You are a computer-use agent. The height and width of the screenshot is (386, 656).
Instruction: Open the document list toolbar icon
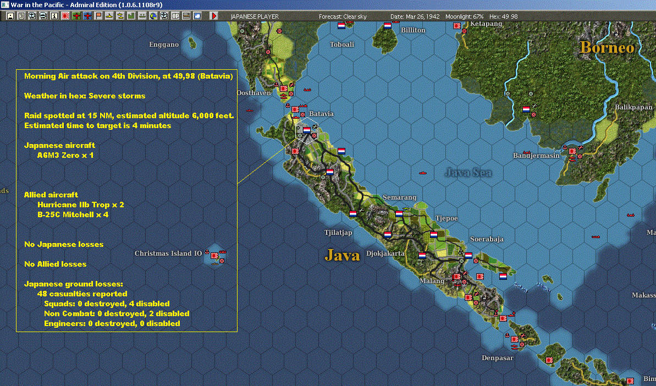[x=21, y=16]
